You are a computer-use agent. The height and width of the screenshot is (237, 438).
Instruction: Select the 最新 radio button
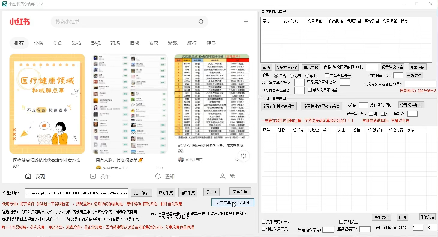tap(292, 76)
